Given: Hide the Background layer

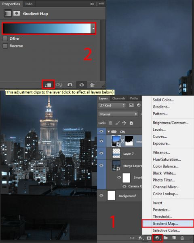Looking at the screenshot, I should tap(101, 195).
